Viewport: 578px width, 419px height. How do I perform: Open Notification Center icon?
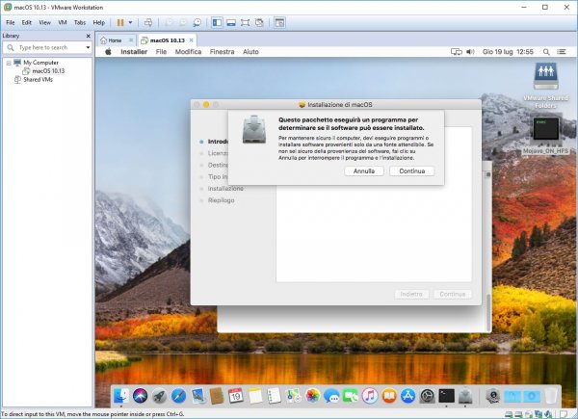pos(562,52)
